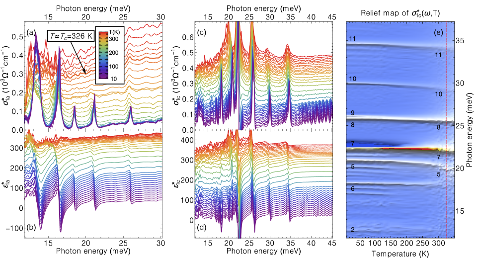Viewport: 479px width, 260px height.
Task: Click the red dashed vertical line in relief map
Action: (x=447, y=130)
